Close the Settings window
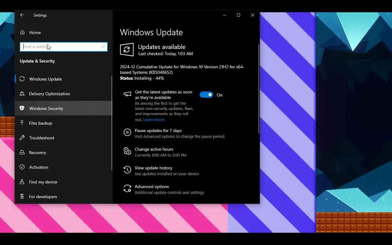392x245 pixels. click(253, 15)
